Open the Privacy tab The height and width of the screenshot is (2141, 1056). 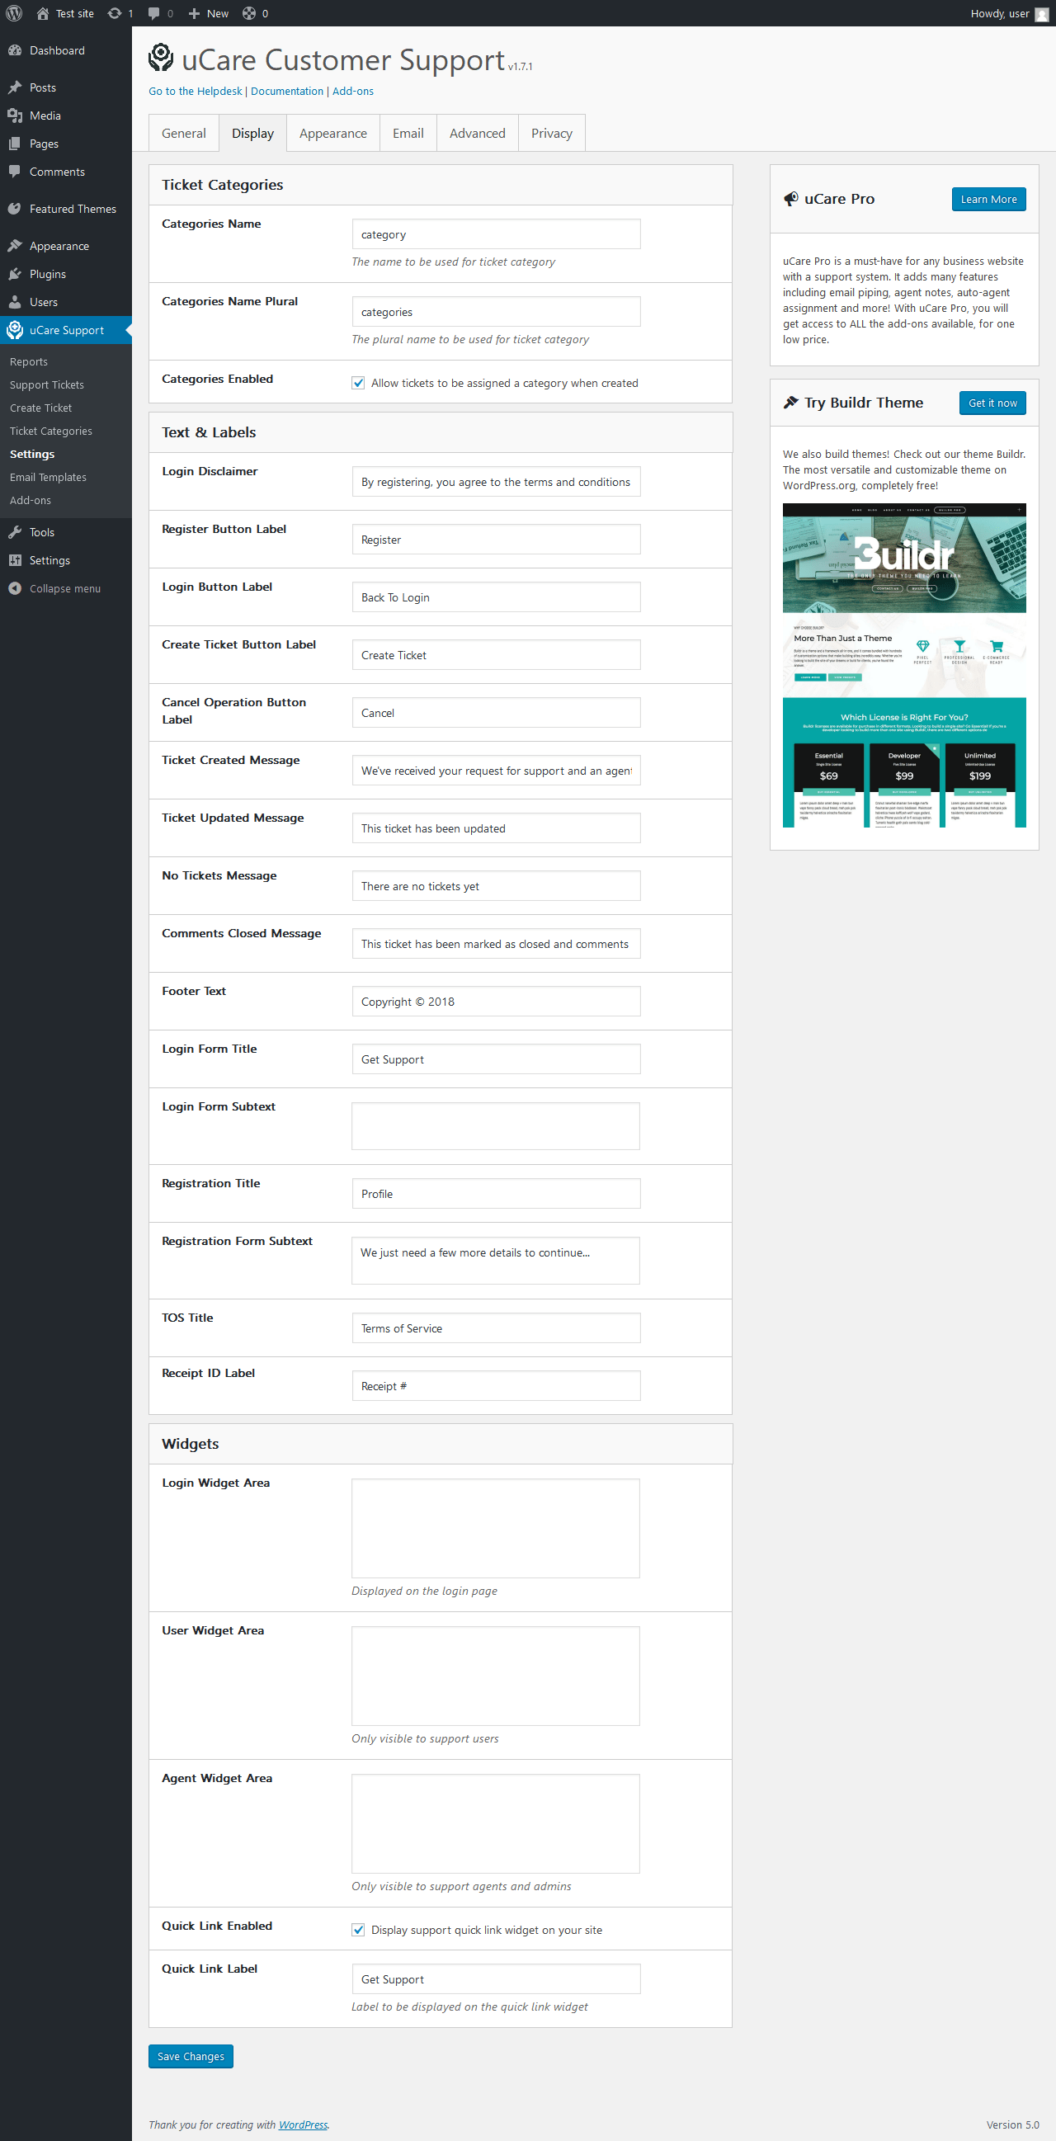[x=552, y=133]
